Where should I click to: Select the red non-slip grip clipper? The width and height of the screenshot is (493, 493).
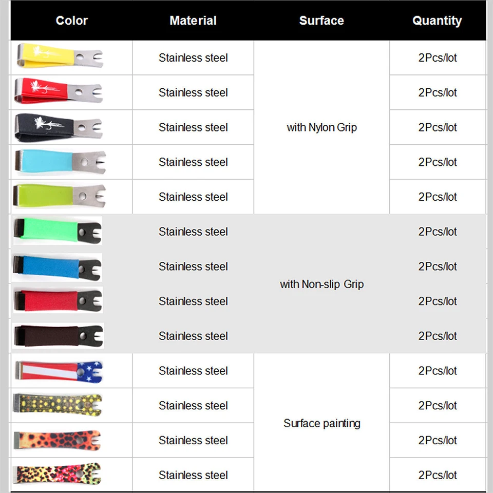click(x=58, y=300)
